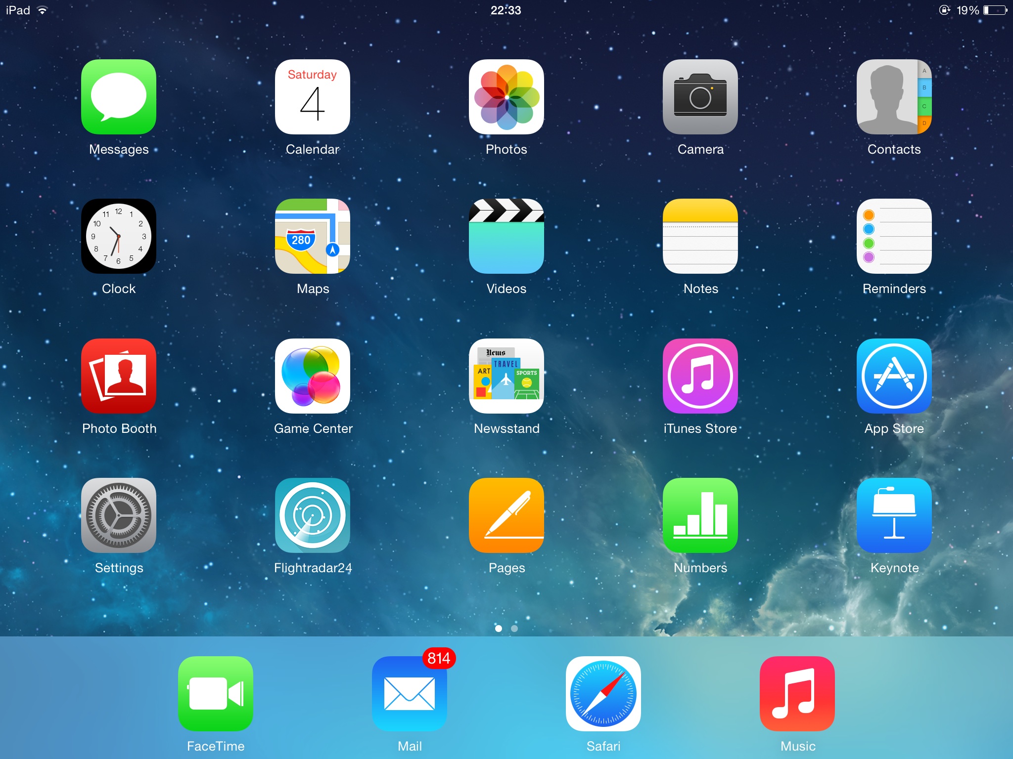
Task: Launch Flightradar24
Action: pos(313,515)
